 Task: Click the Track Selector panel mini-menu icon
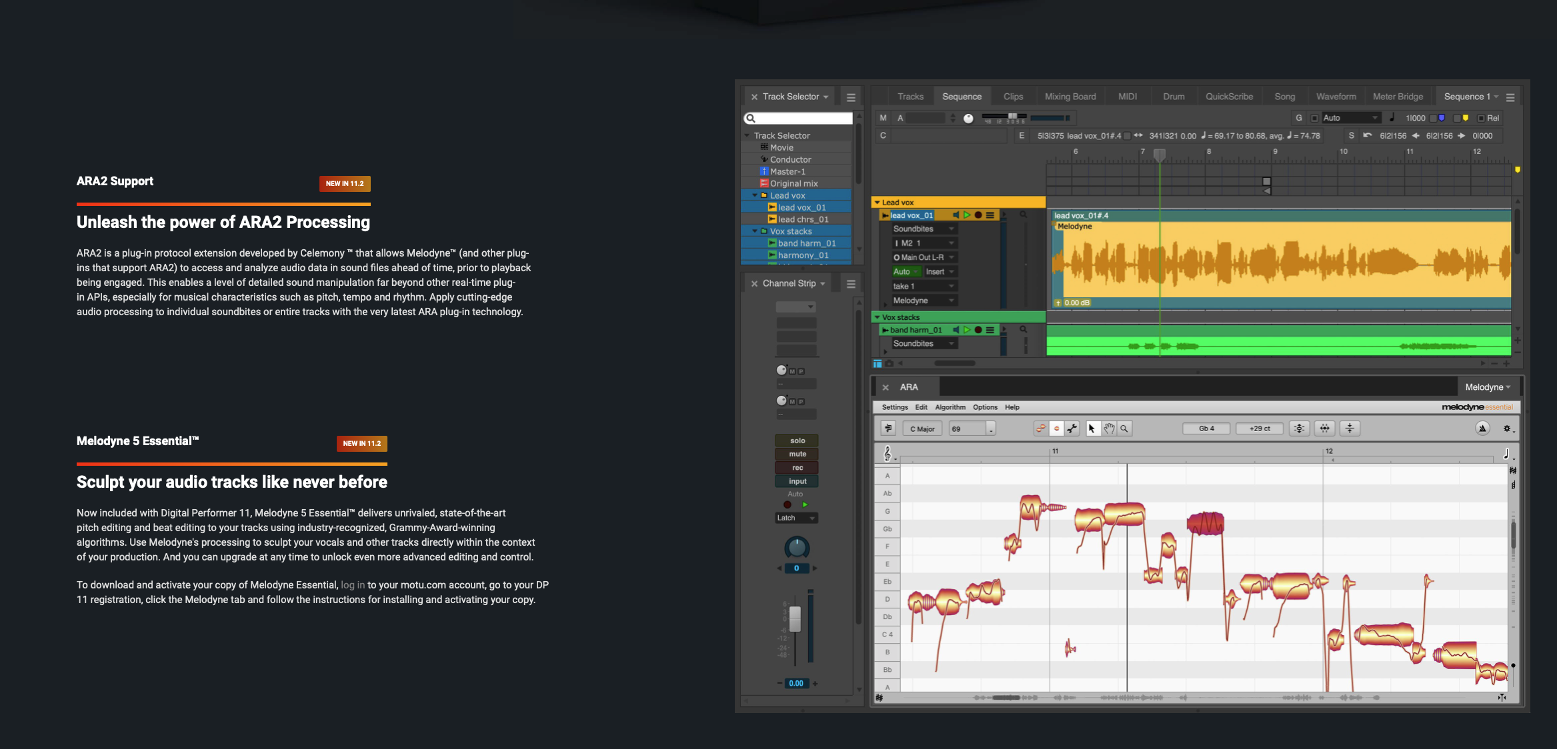(x=851, y=97)
